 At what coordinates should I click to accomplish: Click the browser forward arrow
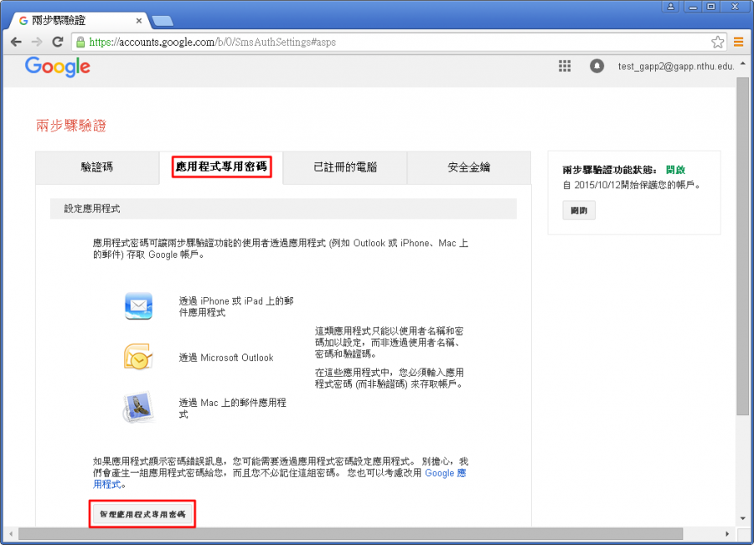click(x=37, y=42)
